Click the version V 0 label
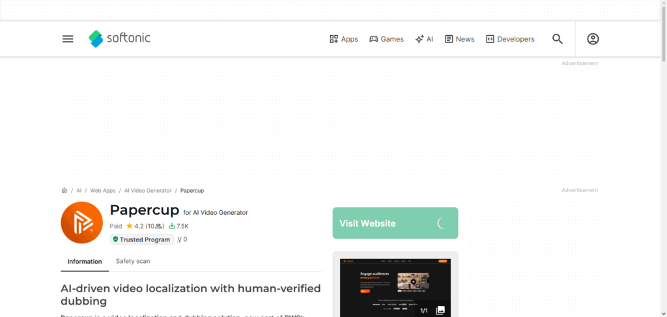 click(182, 240)
